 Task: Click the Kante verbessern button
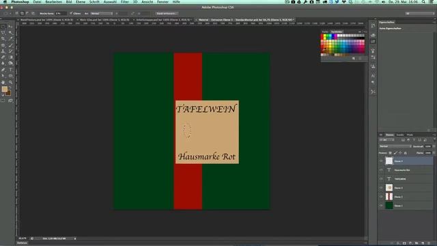pyautogui.click(x=167, y=14)
